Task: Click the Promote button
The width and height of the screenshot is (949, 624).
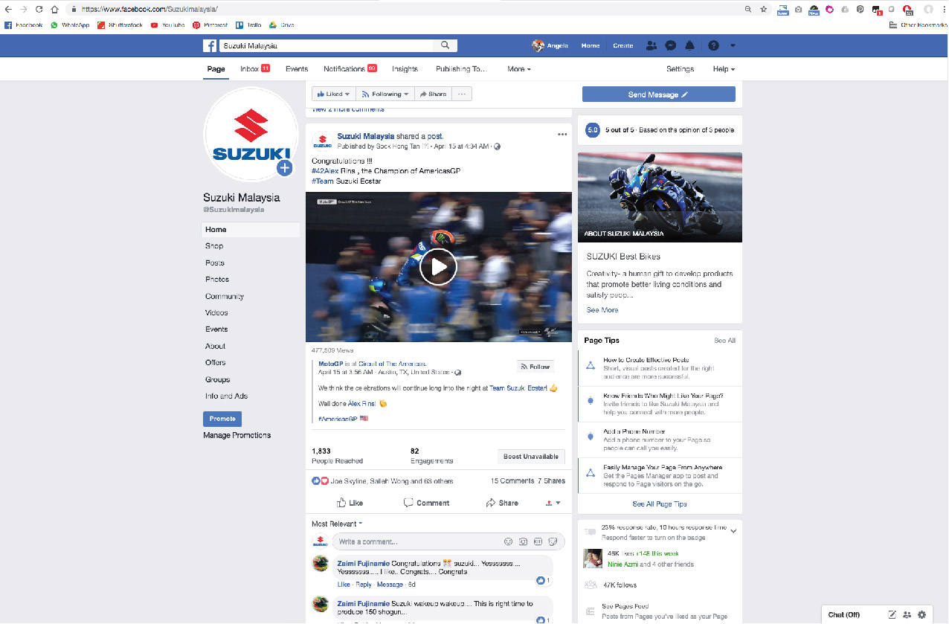Action: click(x=222, y=419)
